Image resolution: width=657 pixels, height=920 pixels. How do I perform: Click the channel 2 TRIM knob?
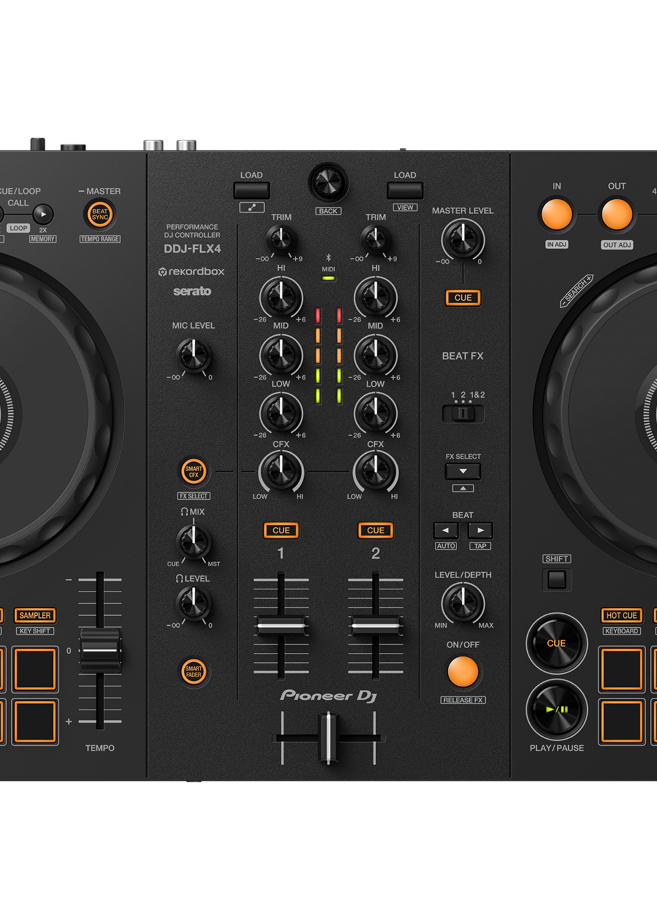click(375, 239)
